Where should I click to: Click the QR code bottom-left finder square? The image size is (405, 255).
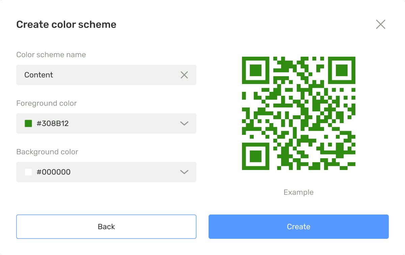(x=256, y=156)
